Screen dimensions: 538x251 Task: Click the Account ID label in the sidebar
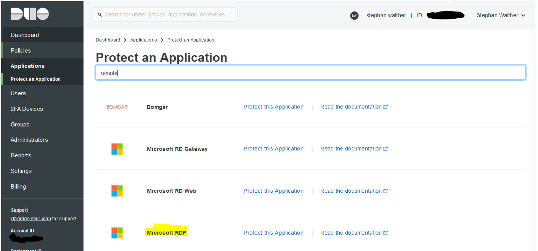tap(22, 231)
